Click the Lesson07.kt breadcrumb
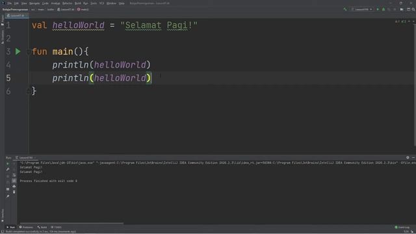The width and height of the screenshot is (416, 234). point(66,9)
